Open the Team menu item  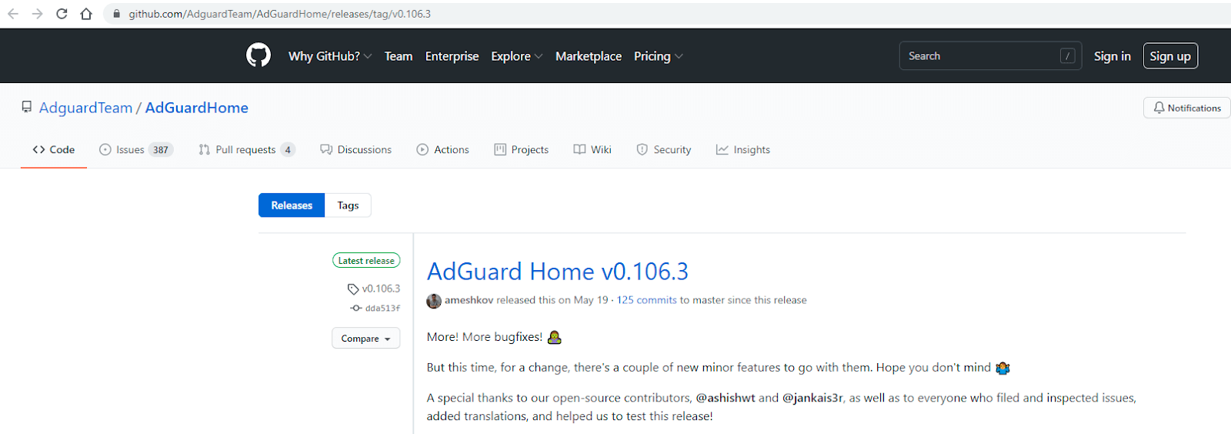click(399, 56)
